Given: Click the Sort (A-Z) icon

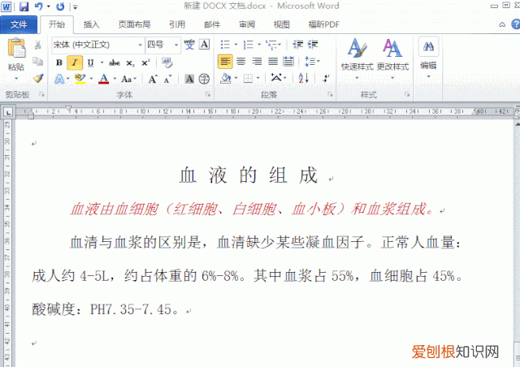Looking at the screenshot, I should (303, 79).
